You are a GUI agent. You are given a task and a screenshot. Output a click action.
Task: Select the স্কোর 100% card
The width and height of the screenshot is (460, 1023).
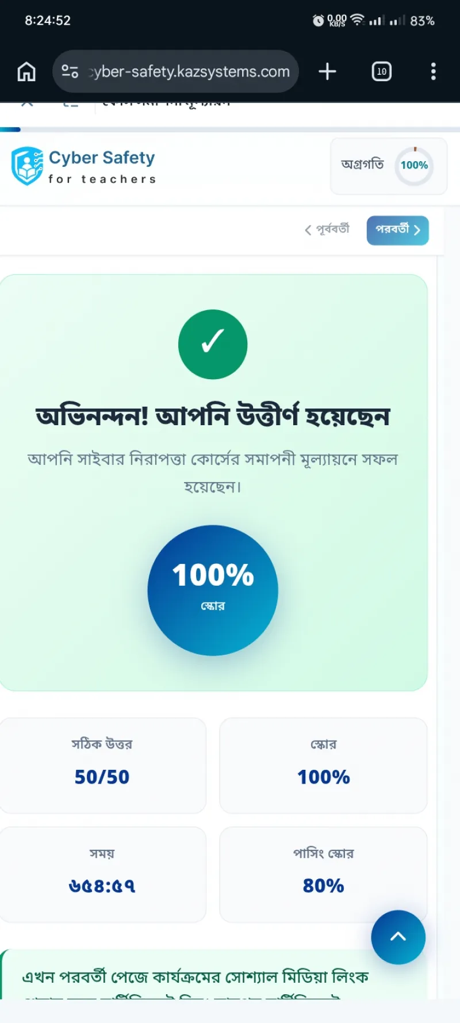pos(323,765)
